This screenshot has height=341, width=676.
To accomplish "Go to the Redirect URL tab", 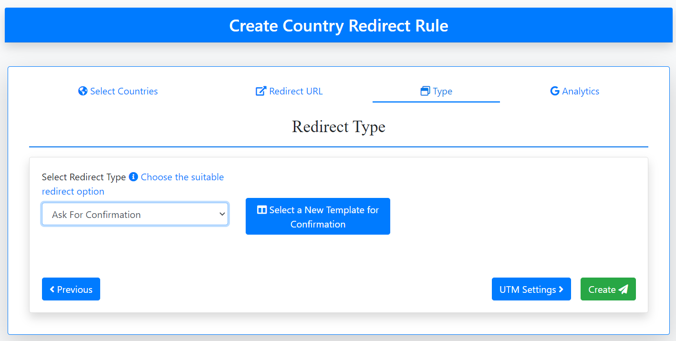I will click(x=296, y=91).
